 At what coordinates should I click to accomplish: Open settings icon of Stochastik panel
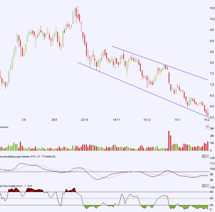[x=204, y=186]
